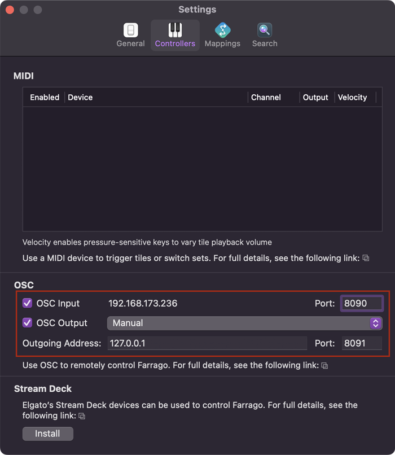Image resolution: width=395 pixels, height=455 pixels.
Task: Open the MIDI help link icon
Action: 366,258
